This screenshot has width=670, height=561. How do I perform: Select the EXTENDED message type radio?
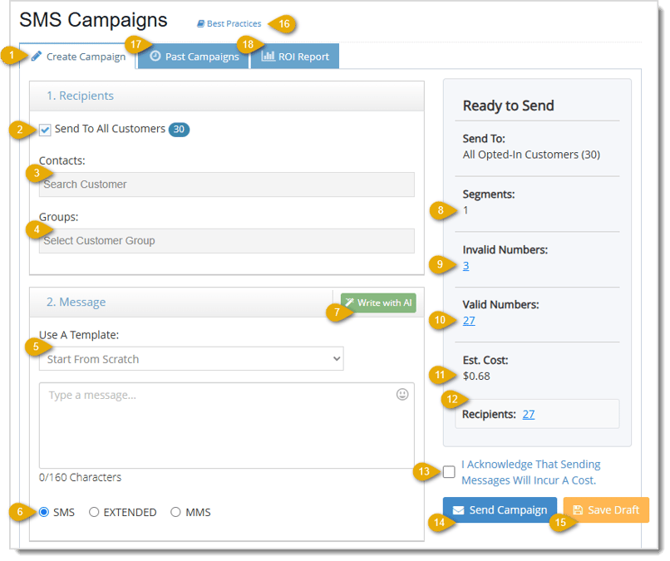94,512
